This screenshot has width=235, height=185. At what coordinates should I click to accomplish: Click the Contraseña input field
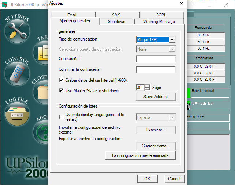pyautogui.click(x=156, y=59)
